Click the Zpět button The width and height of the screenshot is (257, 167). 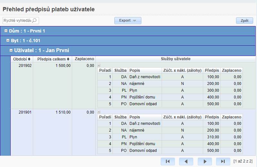pos(244,21)
